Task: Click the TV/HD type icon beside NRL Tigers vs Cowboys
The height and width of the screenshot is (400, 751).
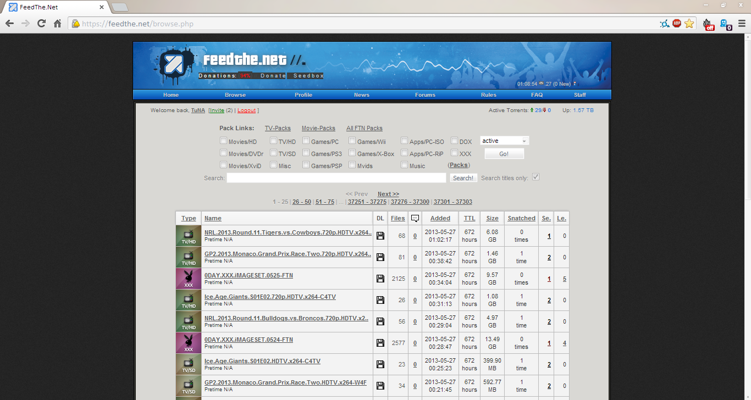Action: pyautogui.click(x=189, y=236)
